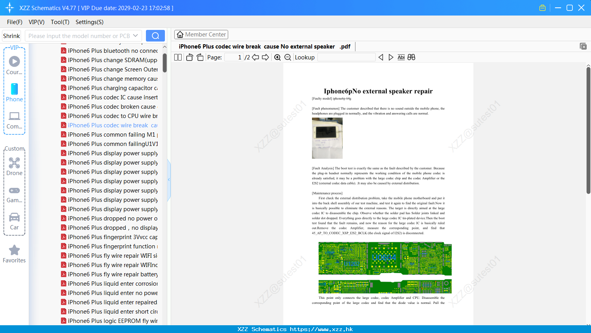Select highlighted iPhone6 Plus codec wire break
The height and width of the screenshot is (333, 591).
[109, 125]
